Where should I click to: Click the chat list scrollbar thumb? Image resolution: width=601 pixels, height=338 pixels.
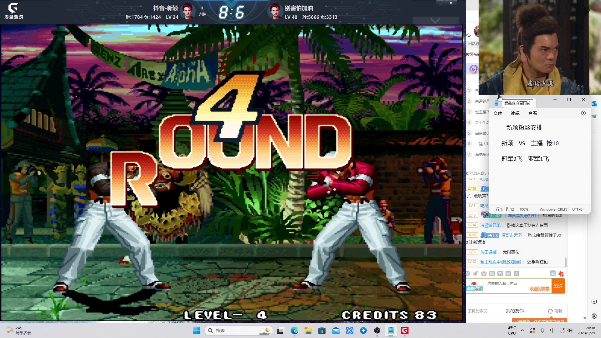(x=565, y=262)
